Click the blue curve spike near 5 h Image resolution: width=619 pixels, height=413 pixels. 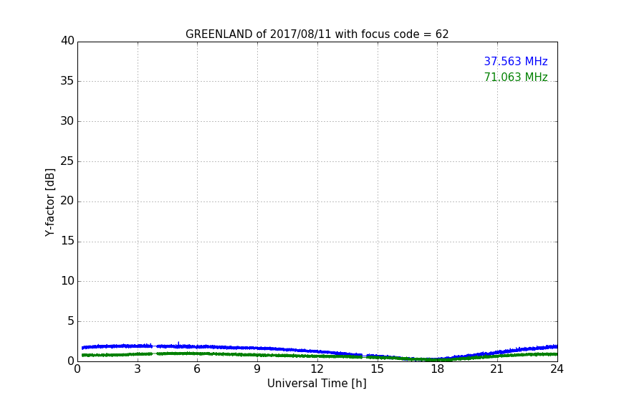(178, 343)
